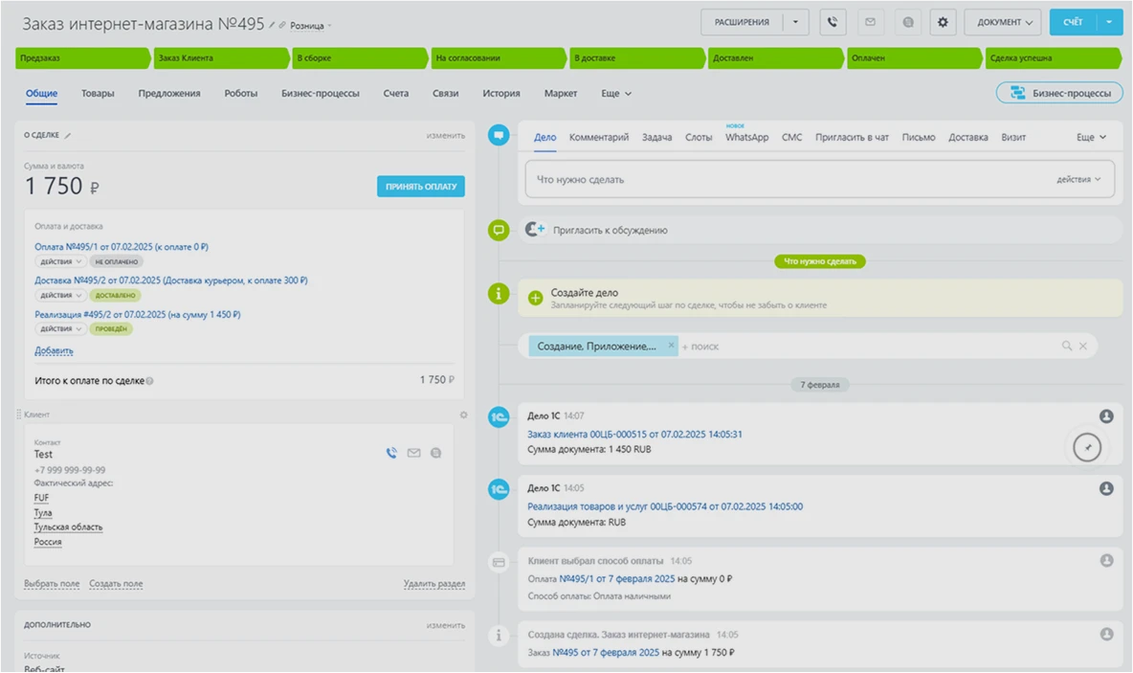
Task: Open the 'Еще' dropdown in main tabs
Action: (616, 94)
